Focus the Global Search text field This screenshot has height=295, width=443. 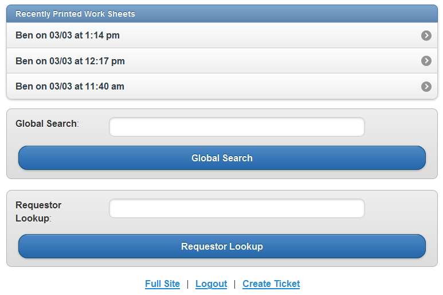tap(237, 127)
